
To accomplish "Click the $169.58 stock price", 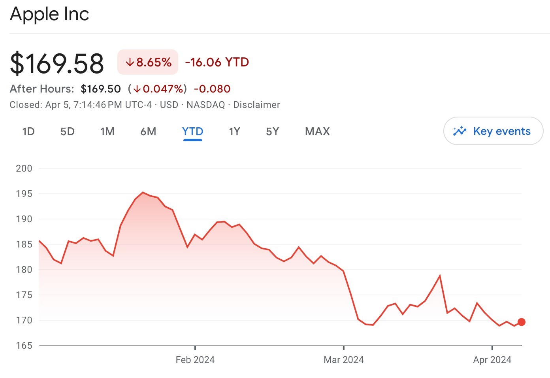I will click(x=57, y=63).
